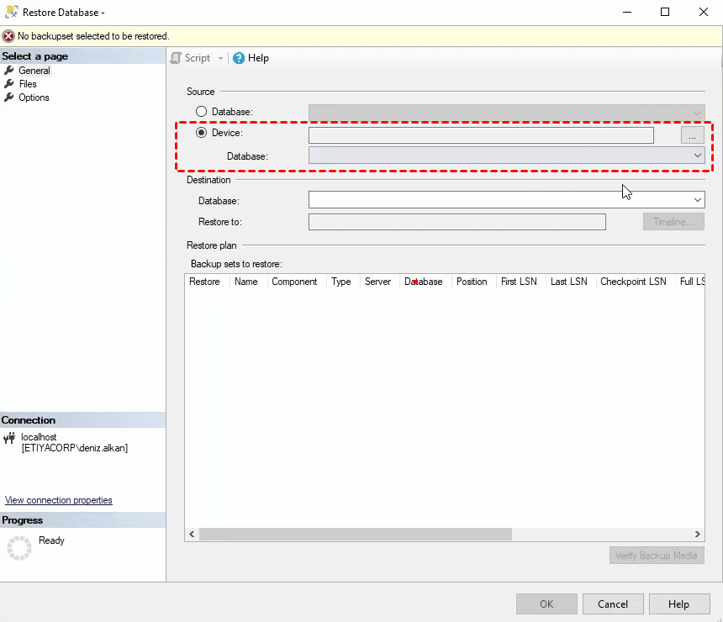723x622 pixels.
Task: Browse for backup device with ellipsis button
Action: pyautogui.click(x=692, y=135)
